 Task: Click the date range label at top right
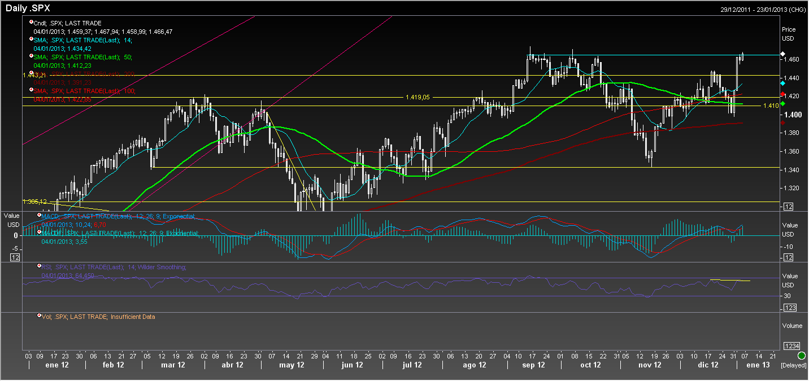[x=763, y=10]
